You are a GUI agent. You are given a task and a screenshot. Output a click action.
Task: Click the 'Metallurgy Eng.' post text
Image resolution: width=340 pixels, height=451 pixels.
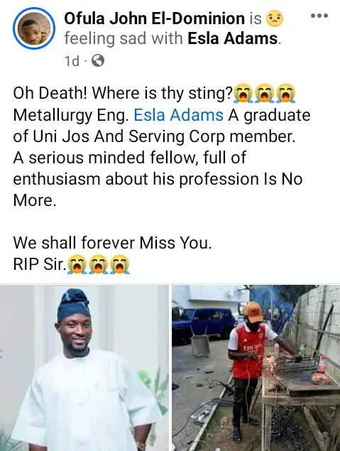click(71, 116)
